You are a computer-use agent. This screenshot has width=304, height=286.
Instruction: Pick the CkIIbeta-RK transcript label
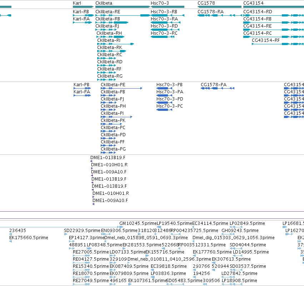point(110,48)
